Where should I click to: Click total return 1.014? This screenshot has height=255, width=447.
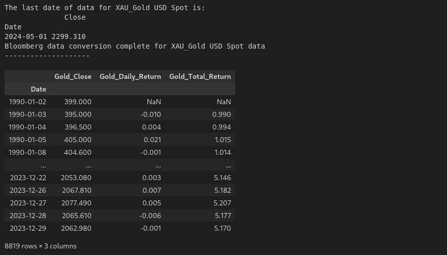(222, 152)
